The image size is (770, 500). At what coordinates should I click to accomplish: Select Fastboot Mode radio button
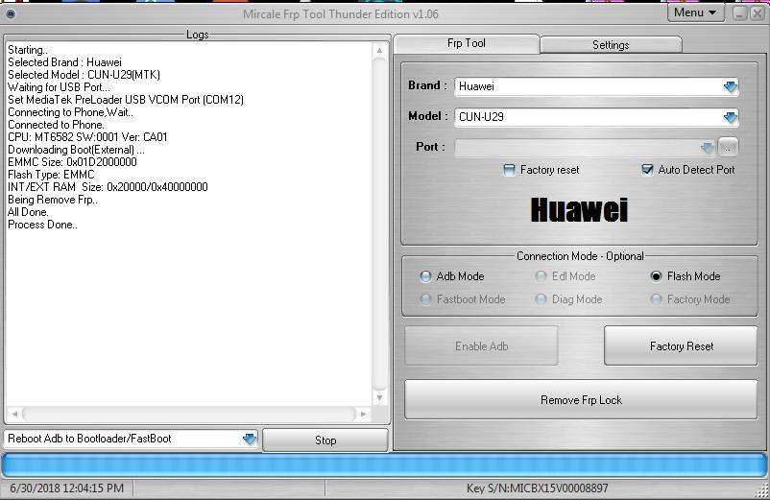[425, 299]
